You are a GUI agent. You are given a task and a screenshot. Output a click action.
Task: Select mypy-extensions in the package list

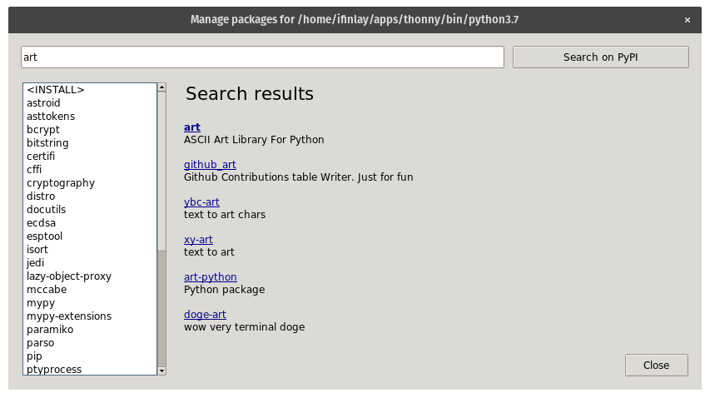(90, 316)
